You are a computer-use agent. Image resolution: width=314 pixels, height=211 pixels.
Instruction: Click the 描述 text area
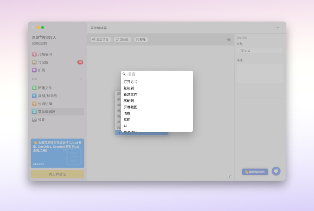tap(260, 74)
